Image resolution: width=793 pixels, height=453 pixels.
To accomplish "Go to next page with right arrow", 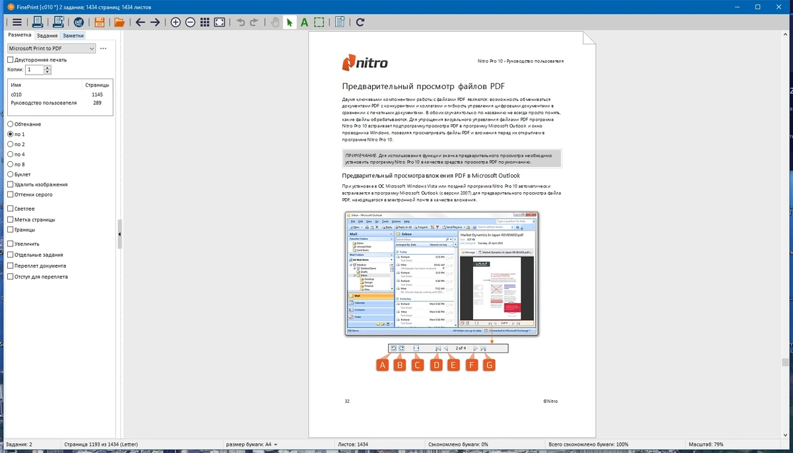I will (155, 22).
